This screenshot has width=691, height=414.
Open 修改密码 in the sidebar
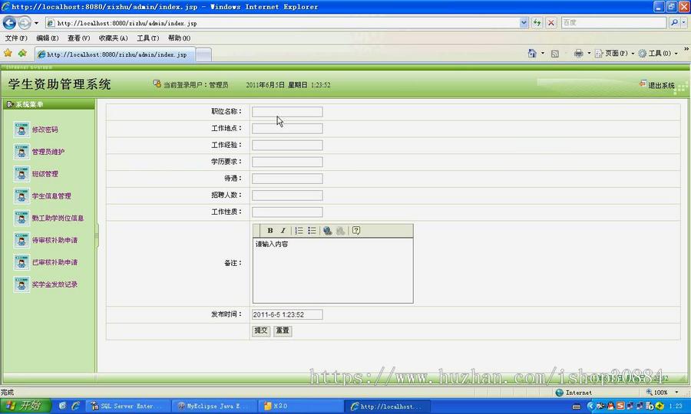click(45, 130)
